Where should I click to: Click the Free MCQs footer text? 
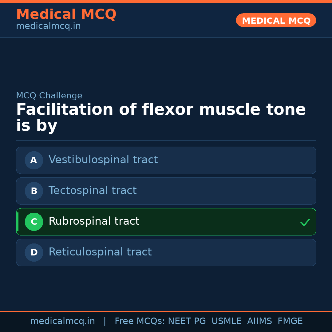140,321
